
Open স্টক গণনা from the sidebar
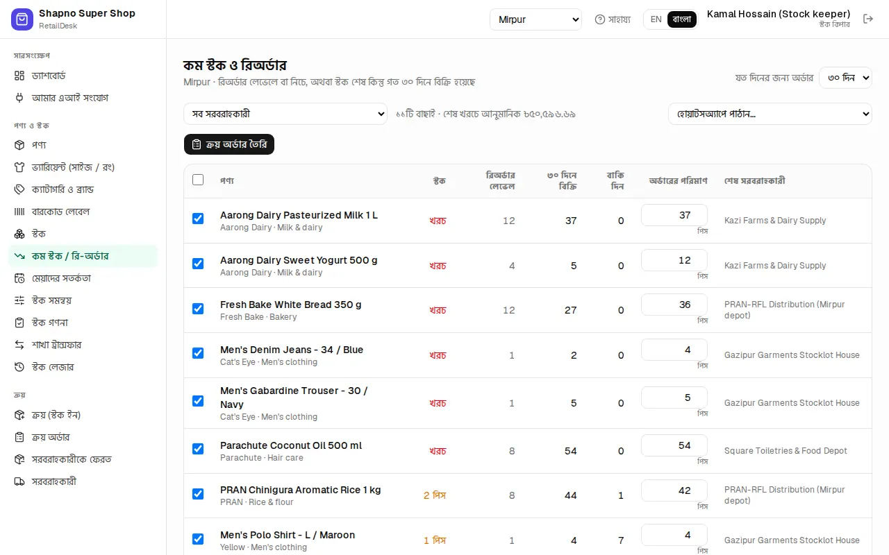(83, 323)
